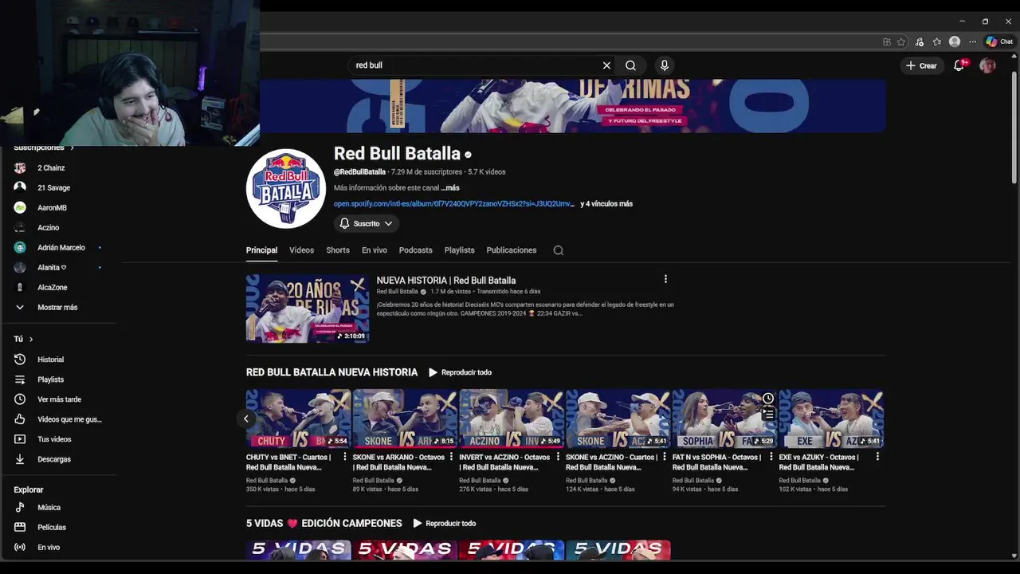
Task: Switch to the Videos tab
Action: pyautogui.click(x=301, y=250)
